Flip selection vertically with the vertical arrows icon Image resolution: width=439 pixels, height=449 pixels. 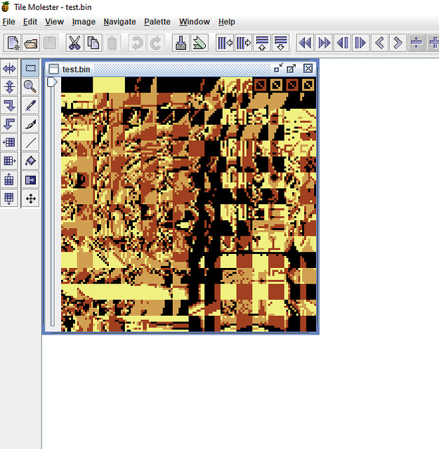coord(10,87)
